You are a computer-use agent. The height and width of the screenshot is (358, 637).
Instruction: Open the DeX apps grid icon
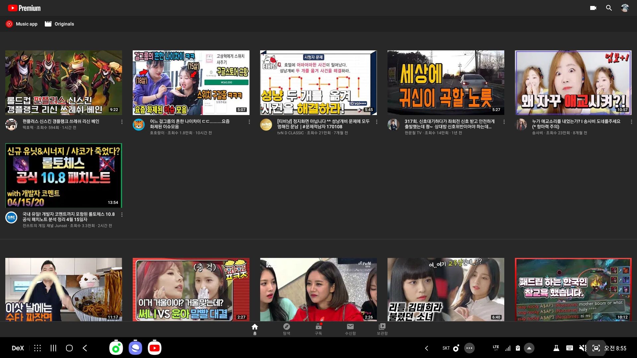click(37, 348)
